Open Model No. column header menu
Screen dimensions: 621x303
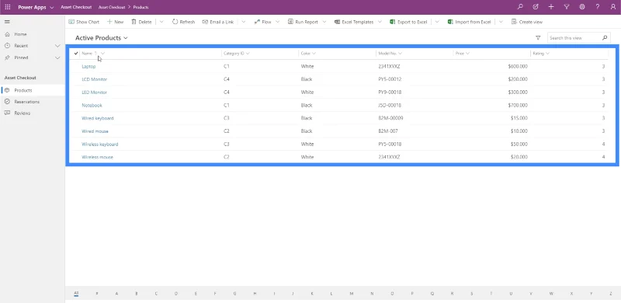(390, 53)
